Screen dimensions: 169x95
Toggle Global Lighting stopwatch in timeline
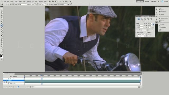(9, 84)
